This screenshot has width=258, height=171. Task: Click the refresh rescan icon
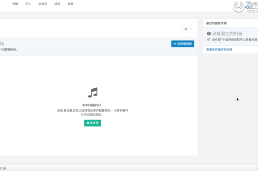click(186, 29)
